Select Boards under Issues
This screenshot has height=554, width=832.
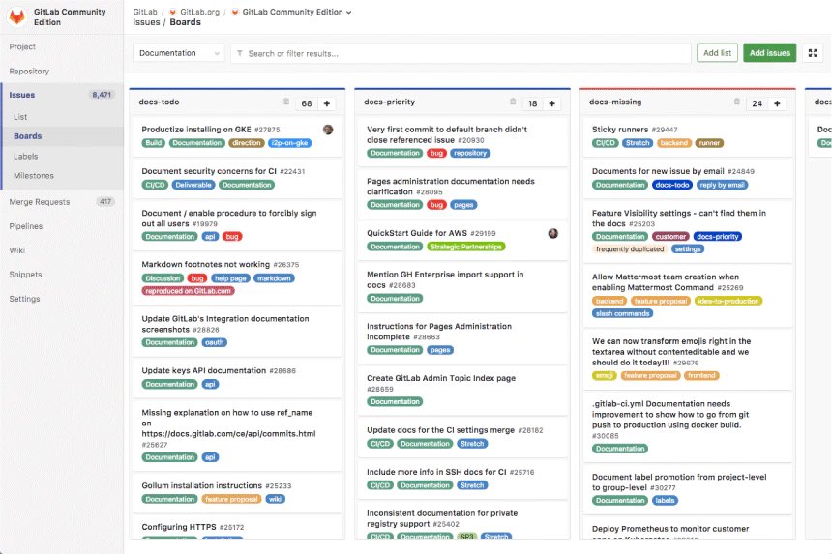tap(28, 136)
